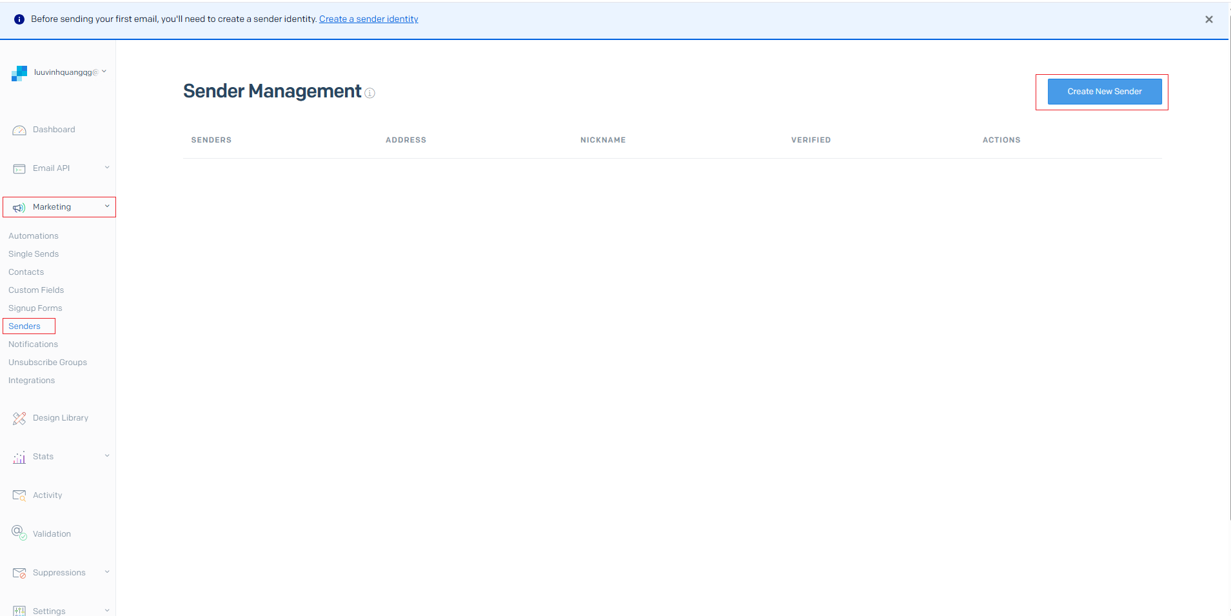Click the Stats chart icon
The height and width of the screenshot is (616, 1231).
[x=19, y=457]
